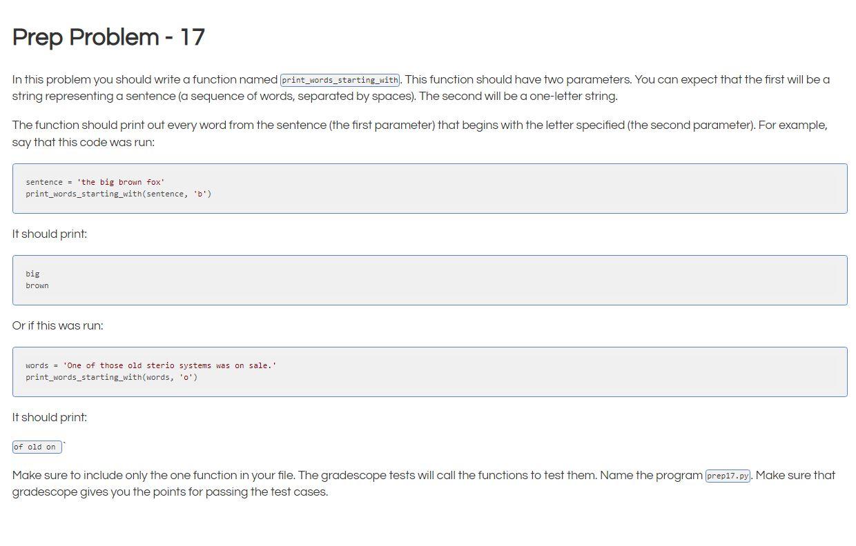Click the function call with argument 'b'
The width and height of the screenshot is (856, 546).
click(x=119, y=194)
